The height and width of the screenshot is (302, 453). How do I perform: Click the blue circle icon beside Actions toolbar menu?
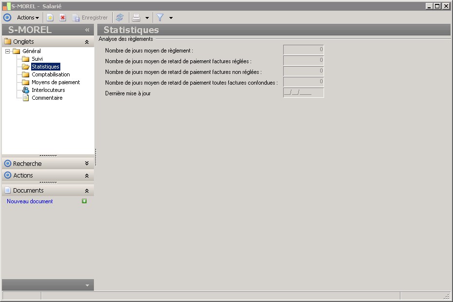7,18
